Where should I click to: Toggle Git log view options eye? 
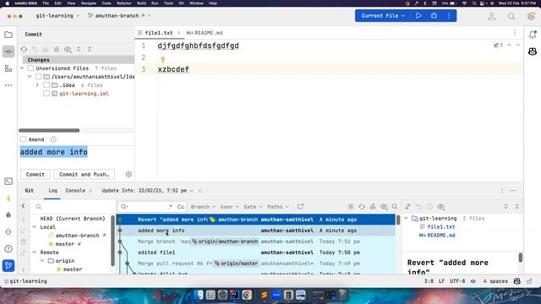(384, 207)
